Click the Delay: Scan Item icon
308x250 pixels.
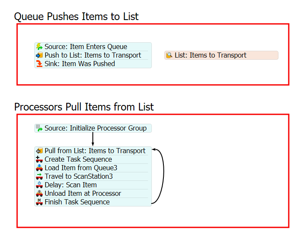(x=39, y=185)
